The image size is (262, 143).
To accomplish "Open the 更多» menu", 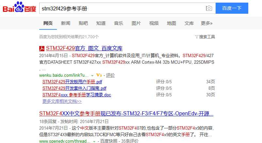I will [x=206, y=23].
